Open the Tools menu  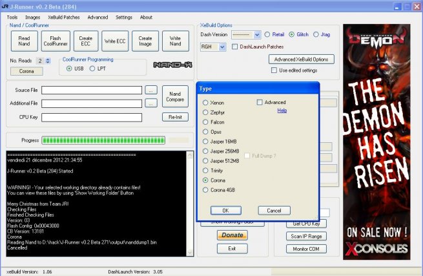tap(12, 17)
